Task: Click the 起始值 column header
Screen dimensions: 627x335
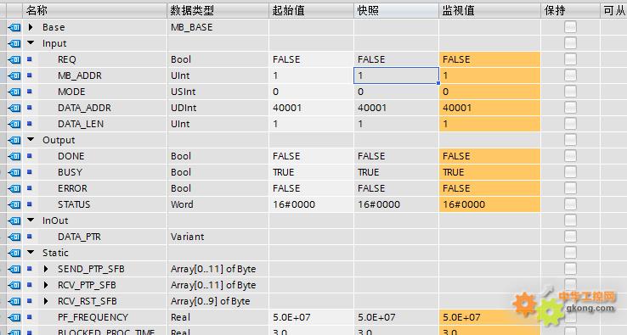Action: click(x=312, y=11)
